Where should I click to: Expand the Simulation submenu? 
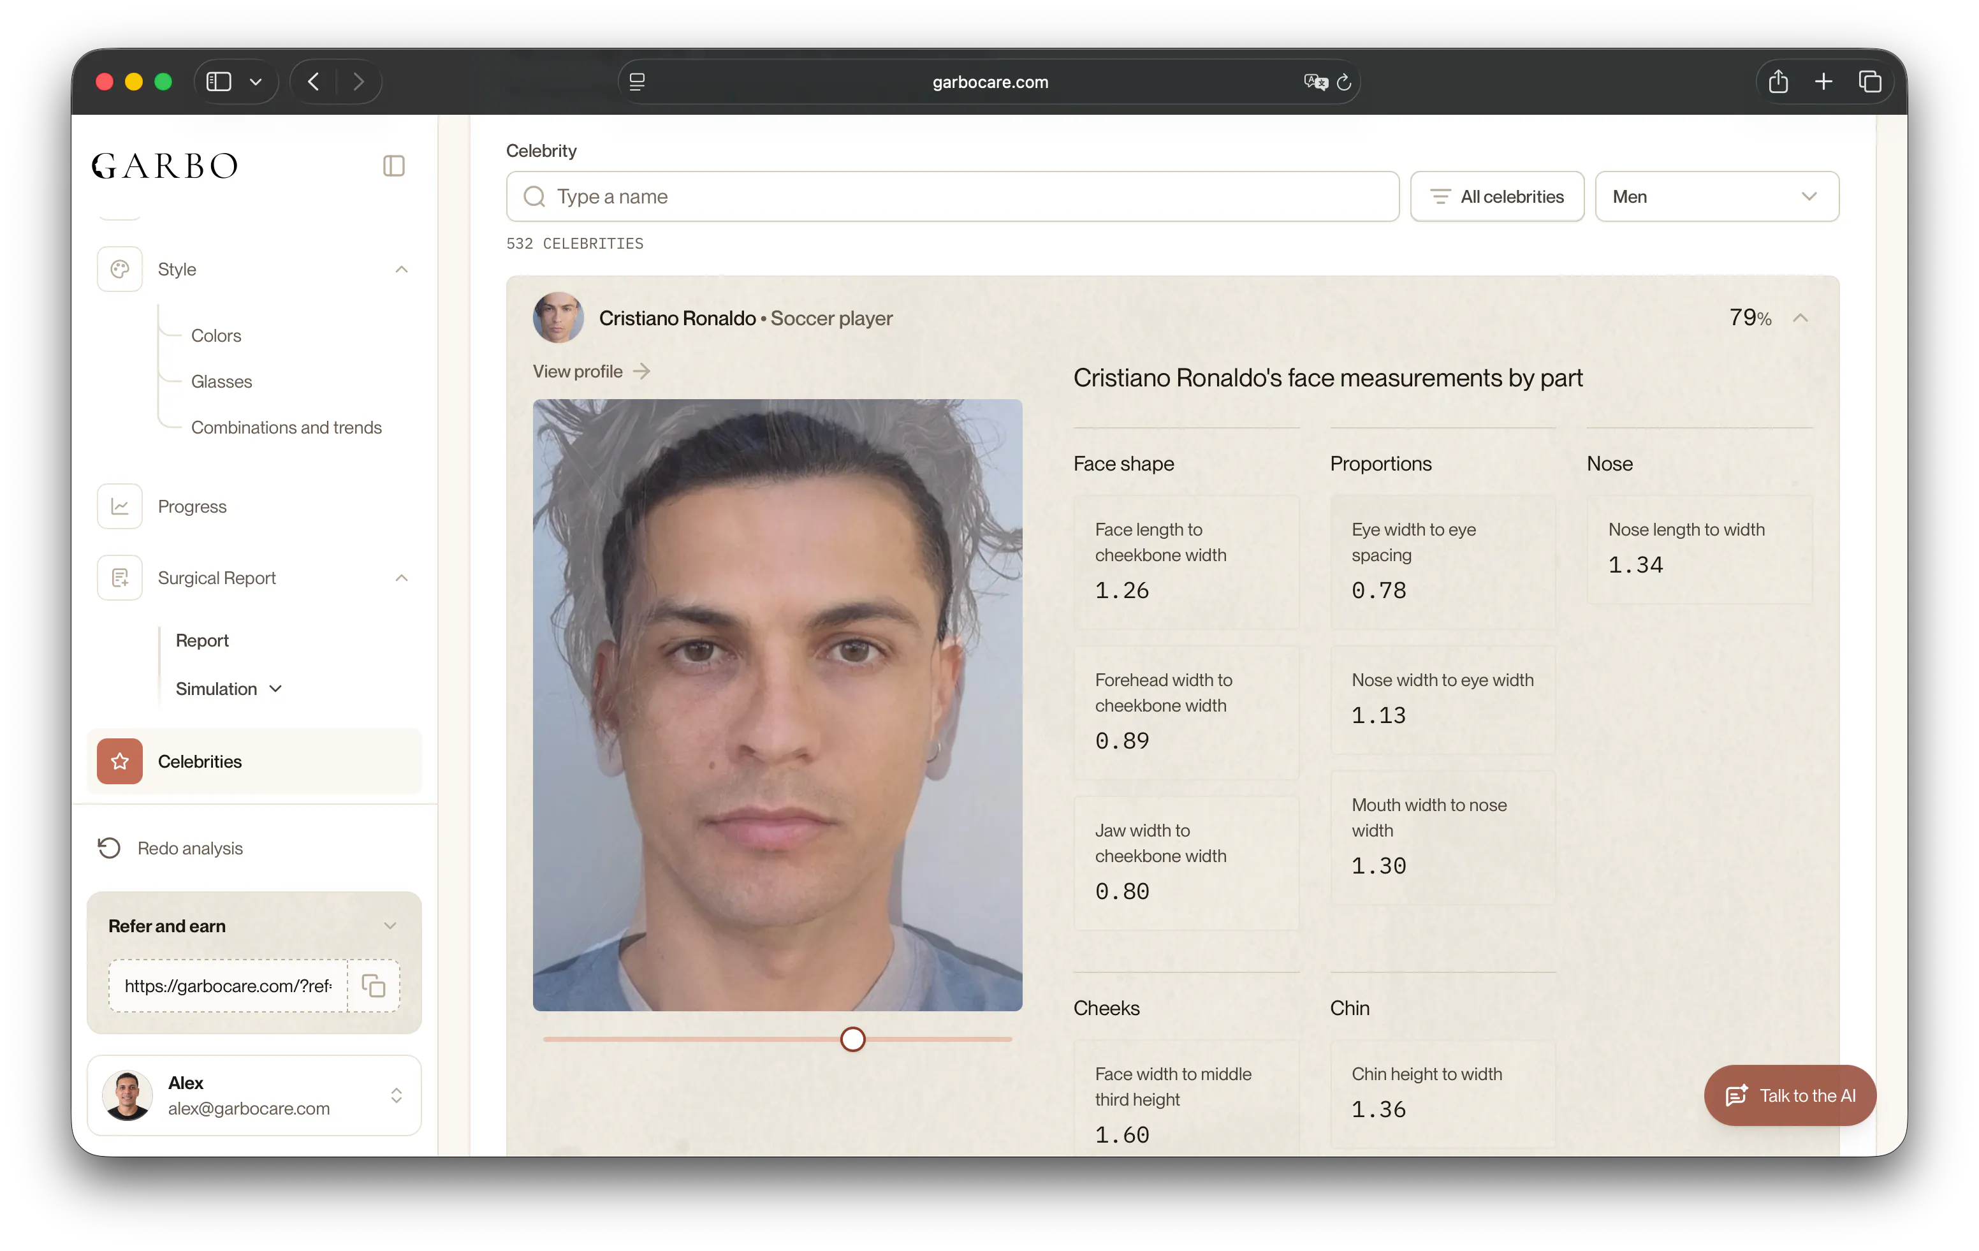[275, 689]
